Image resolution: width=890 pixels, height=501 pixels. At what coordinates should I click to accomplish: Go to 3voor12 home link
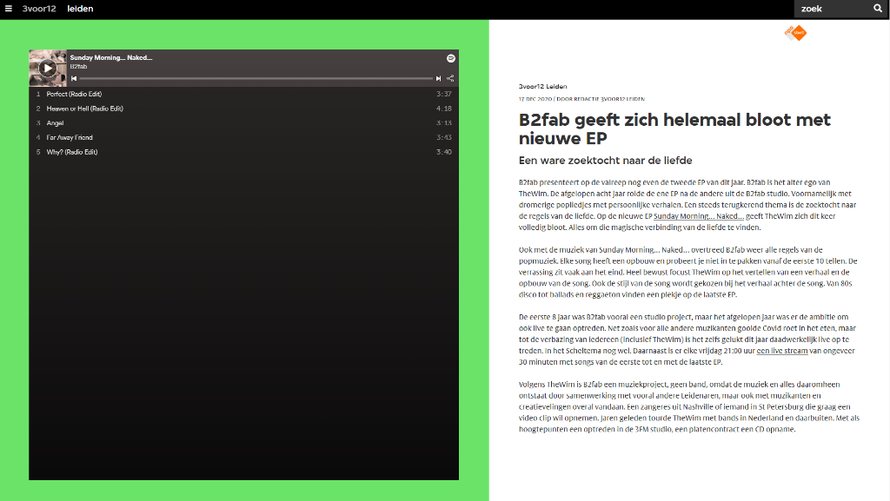point(39,9)
